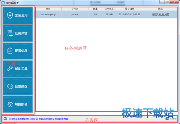The image size is (180, 124).
Task: Sort by the 包名 column header
Action: coord(48,9)
